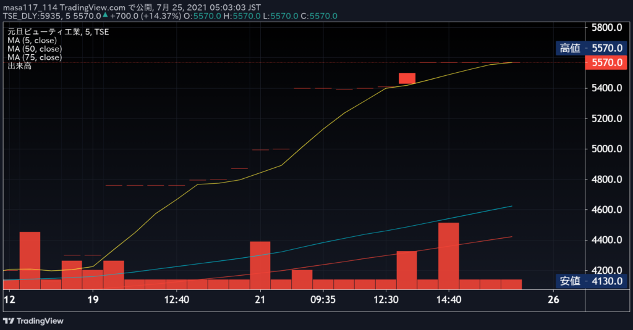Click the 14:40 time axis label

(449, 299)
